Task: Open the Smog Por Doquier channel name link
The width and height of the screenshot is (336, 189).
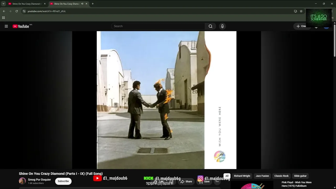Action: coord(39,180)
